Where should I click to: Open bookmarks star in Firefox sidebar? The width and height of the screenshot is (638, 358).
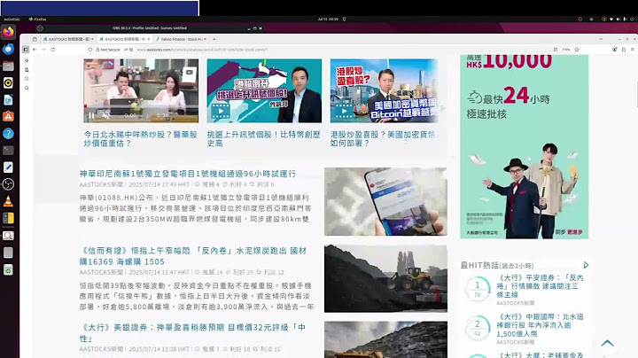27,88
